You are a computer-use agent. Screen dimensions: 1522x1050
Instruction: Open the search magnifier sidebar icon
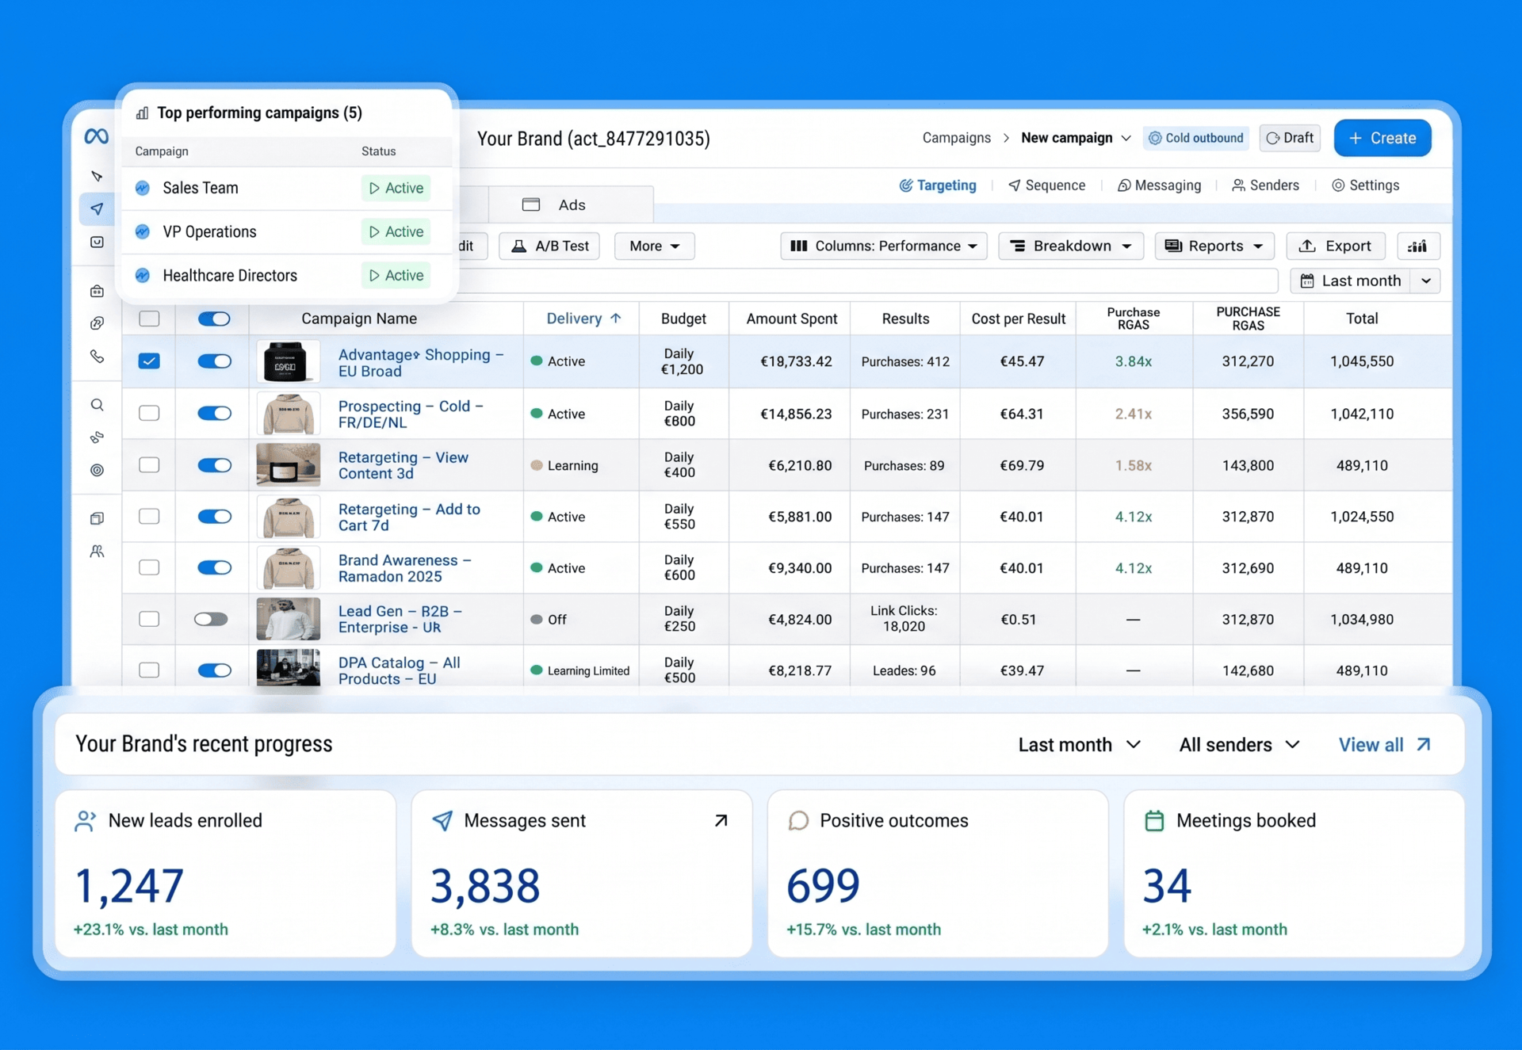pyautogui.click(x=97, y=405)
